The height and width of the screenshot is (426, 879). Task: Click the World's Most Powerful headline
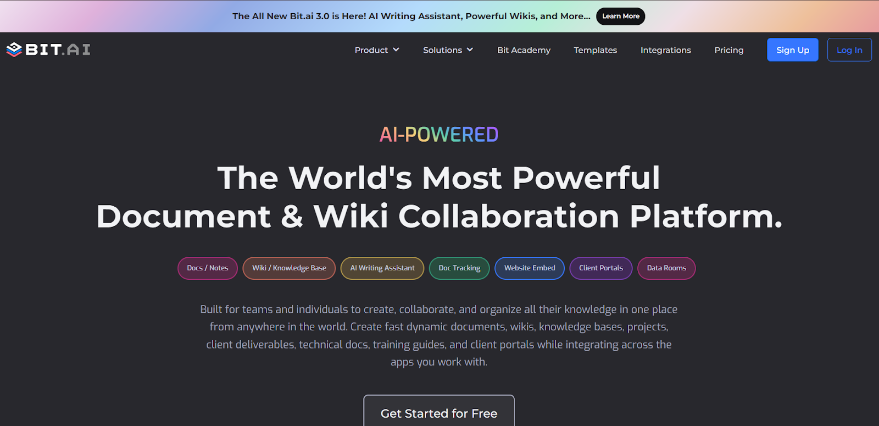tap(439, 197)
